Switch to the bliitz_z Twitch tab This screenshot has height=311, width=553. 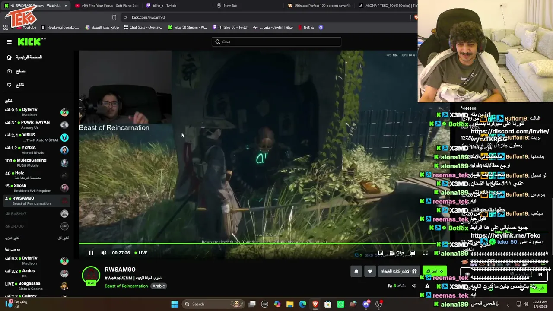click(x=177, y=6)
